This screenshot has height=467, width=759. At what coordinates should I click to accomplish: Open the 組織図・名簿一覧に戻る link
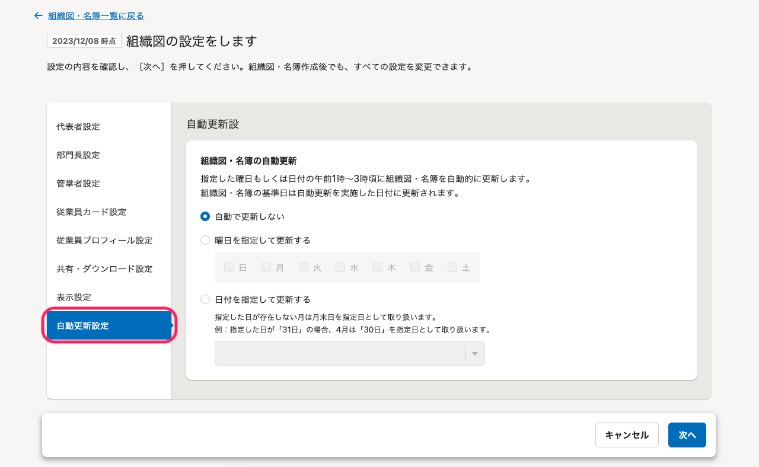95,16
